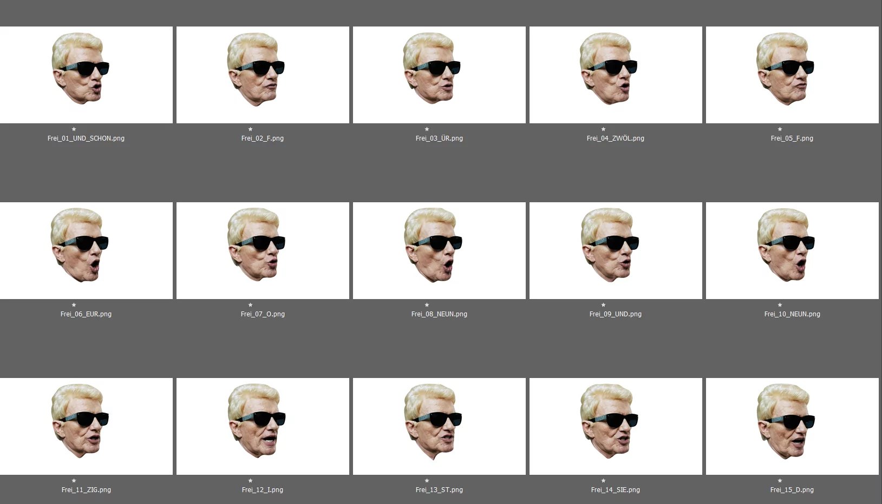Click the star rating above Frei_03_ÜR.png

(427, 129)
